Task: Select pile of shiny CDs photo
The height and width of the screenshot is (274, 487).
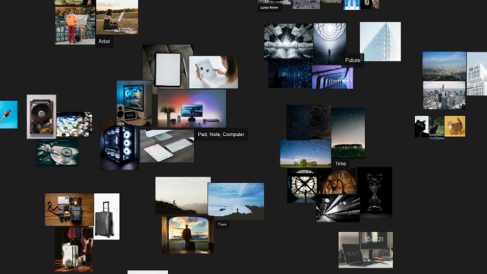Action: point(74,124)
